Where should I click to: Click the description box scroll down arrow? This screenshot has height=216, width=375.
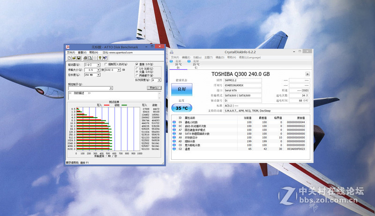[x=159, y=98]
